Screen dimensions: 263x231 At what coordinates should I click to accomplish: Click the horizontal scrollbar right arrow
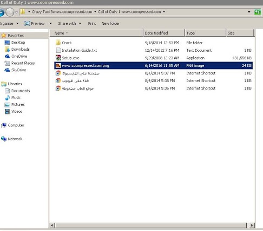click(252, 225)
